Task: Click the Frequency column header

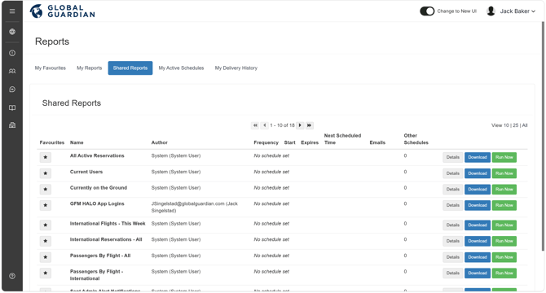Action: point(266,142)
